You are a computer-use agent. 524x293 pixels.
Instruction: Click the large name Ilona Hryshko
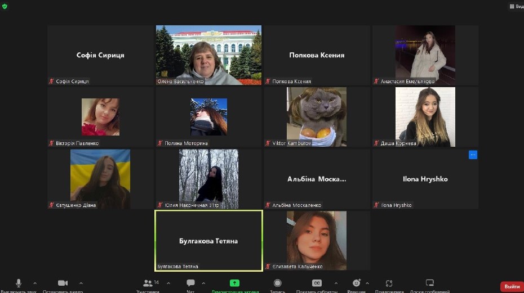[425, 179]
